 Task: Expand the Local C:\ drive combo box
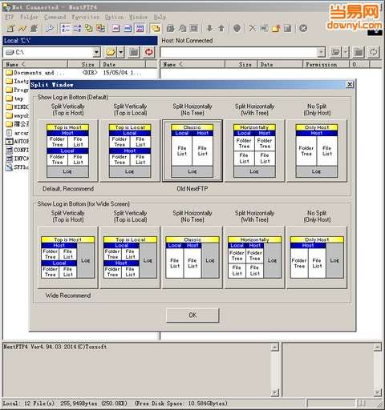pyautogui.click(x=96, y=52)
